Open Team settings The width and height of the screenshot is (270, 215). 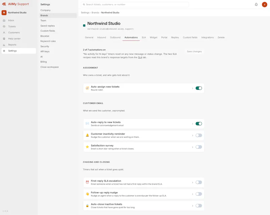click(58, 21)
